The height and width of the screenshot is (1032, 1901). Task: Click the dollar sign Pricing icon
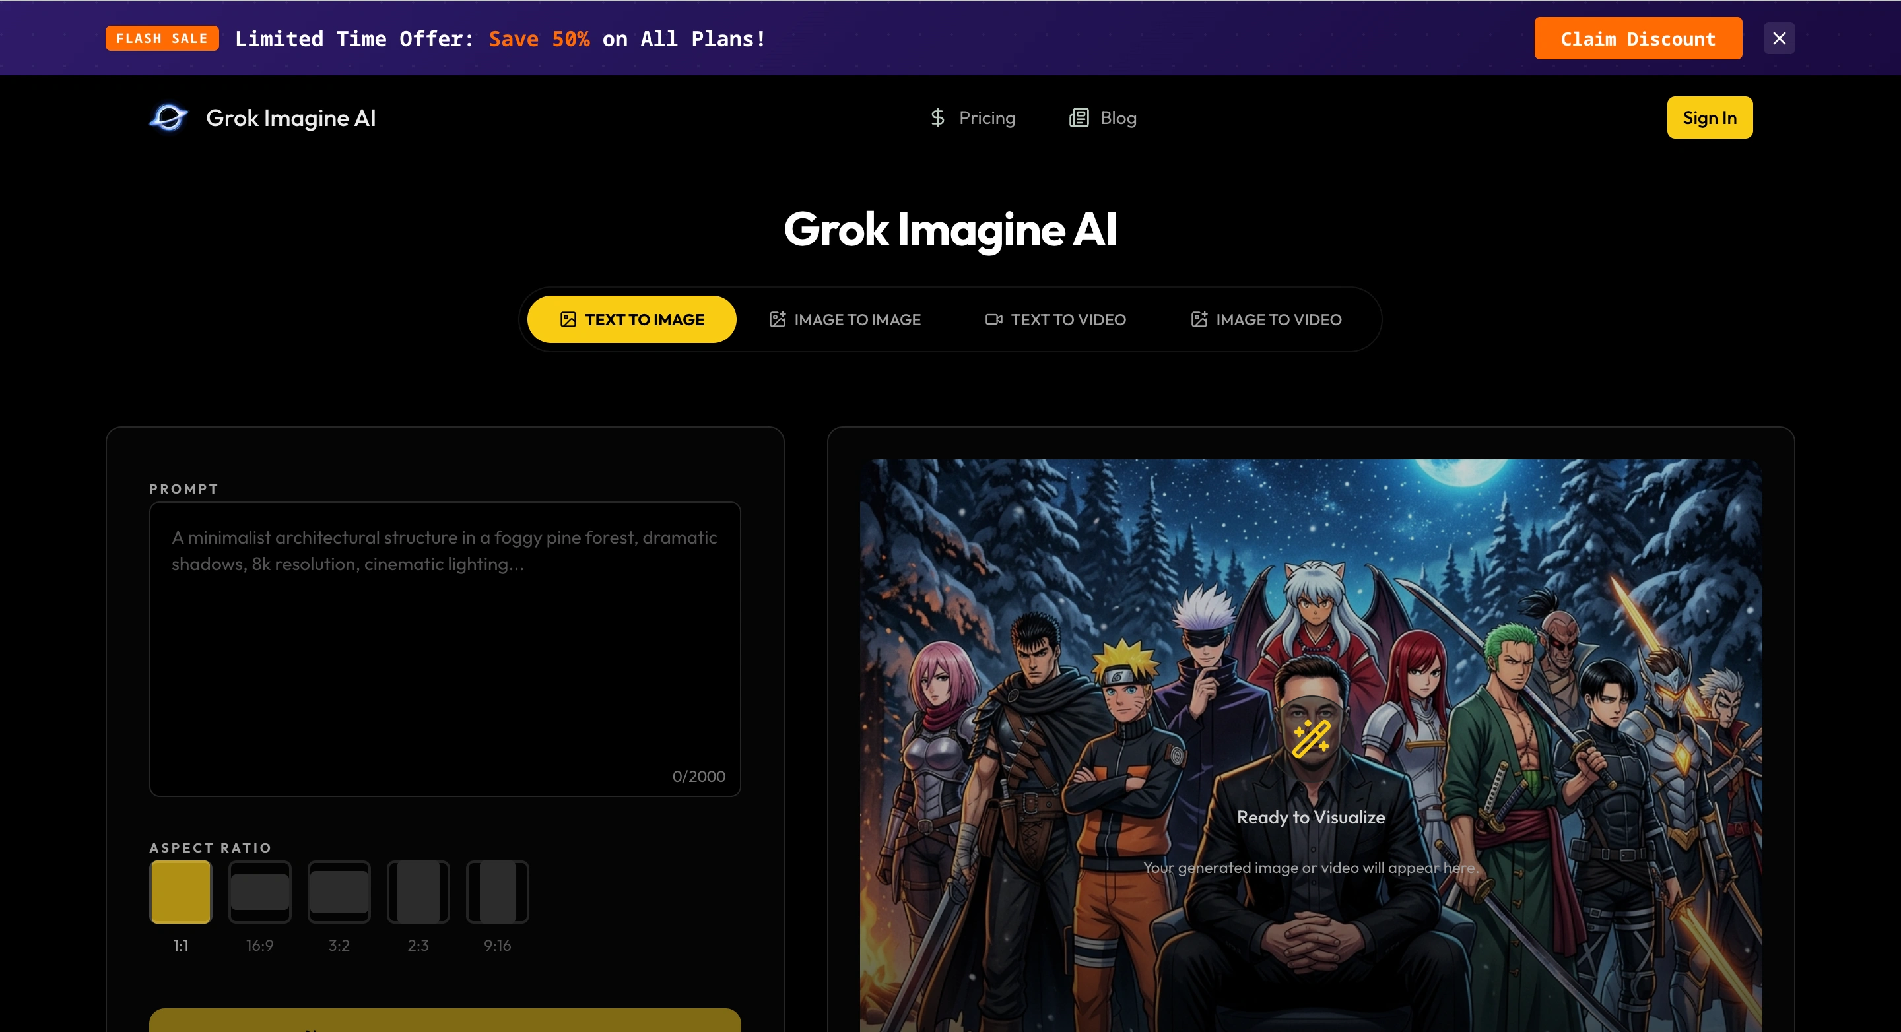coord(937,117)
